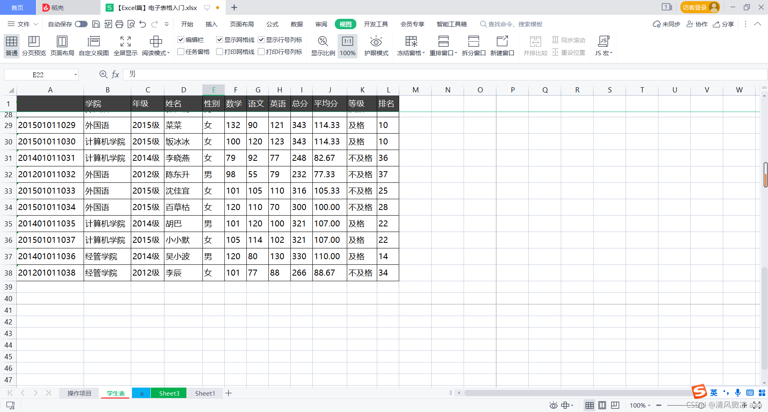Click the 查找命令 search box
This screenshot has width=768, height=412.
pos(512,24)
